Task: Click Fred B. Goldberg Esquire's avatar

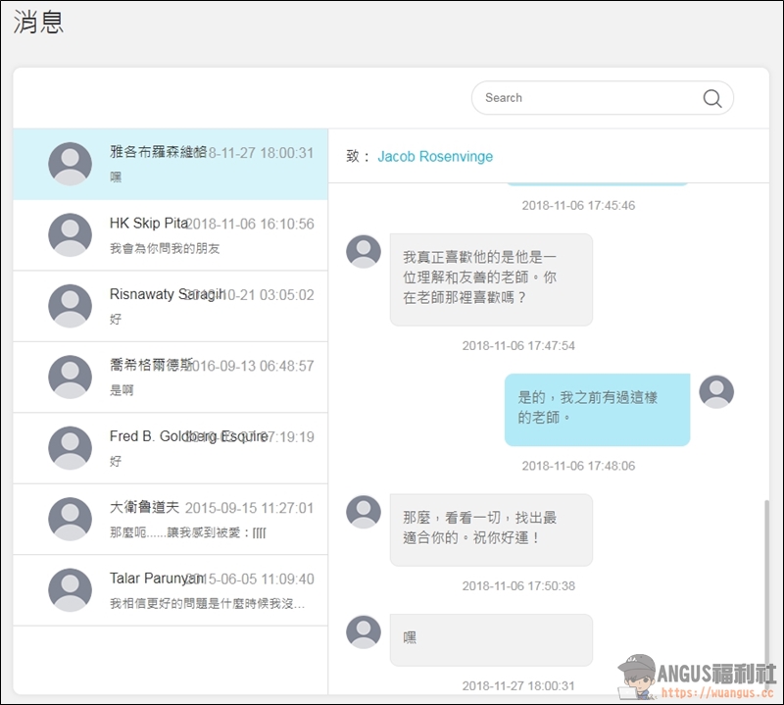Action: point(70,448)
